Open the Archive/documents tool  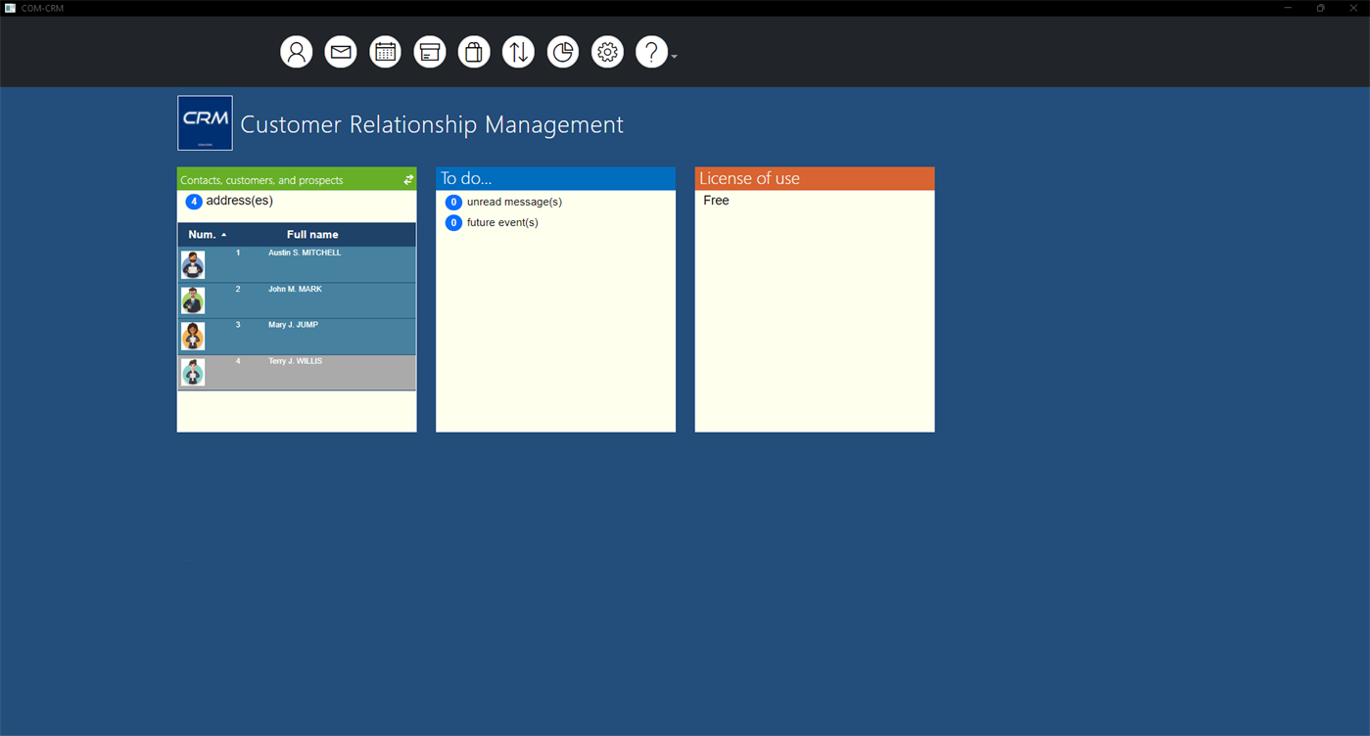point(429,51)
